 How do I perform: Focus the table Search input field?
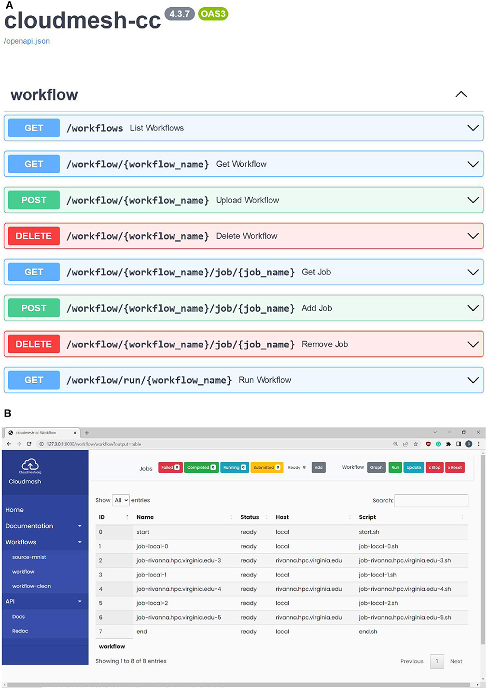pyautogui.click(x=431, y=500)
